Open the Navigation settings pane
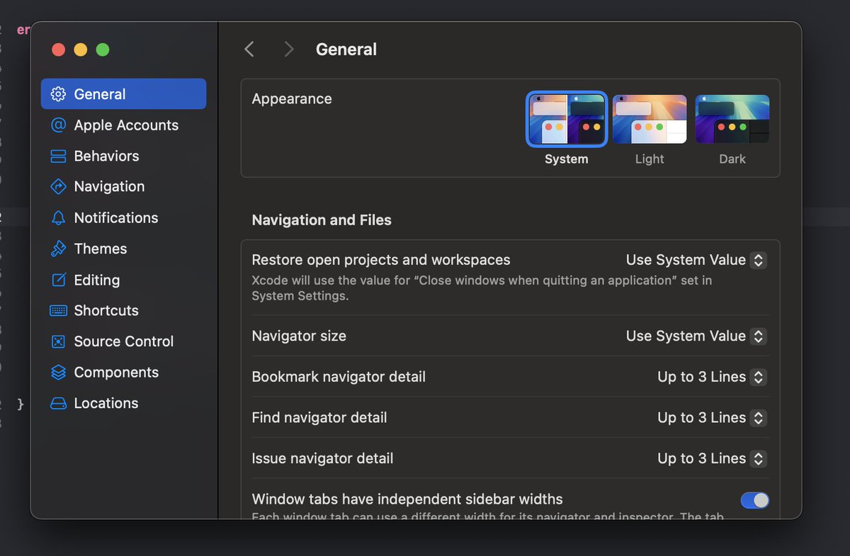 coord(123,186)
